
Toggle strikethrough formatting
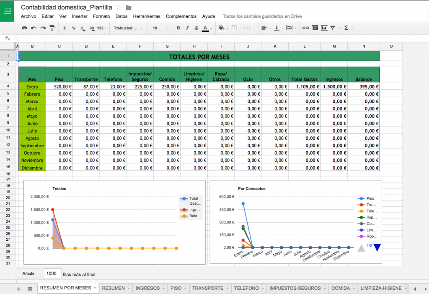(x=196, y=28)
